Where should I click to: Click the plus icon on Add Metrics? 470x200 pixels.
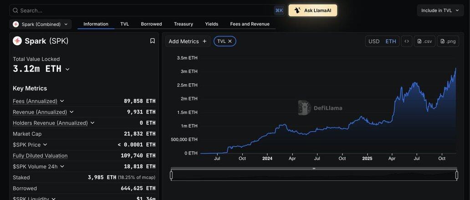point(204,41)
